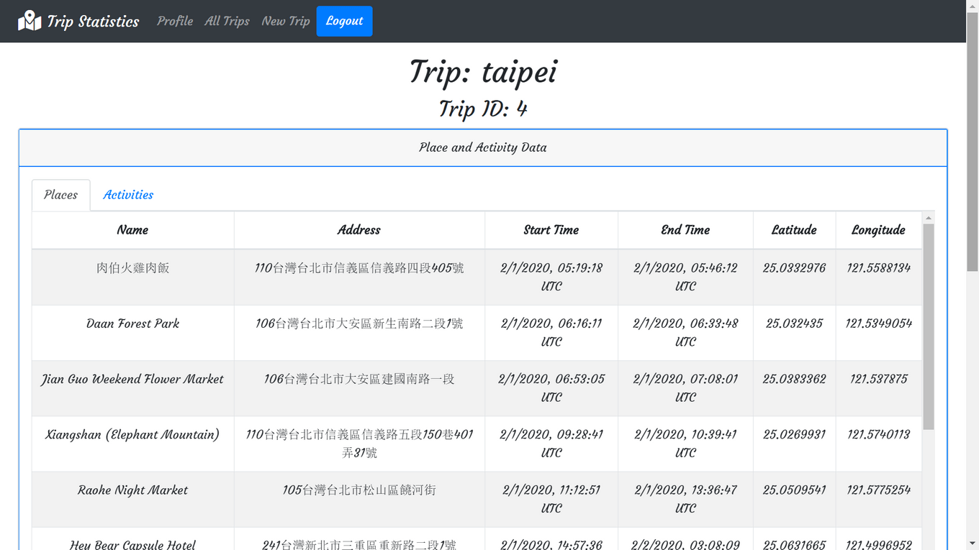
Task: Click the Trip: taipei page heading
Action: [x=483, y=71]
